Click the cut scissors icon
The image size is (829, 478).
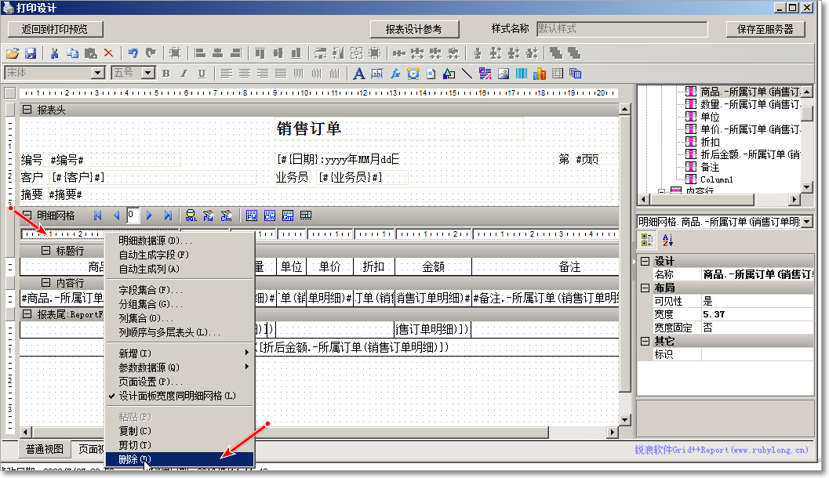click(54, 53)
